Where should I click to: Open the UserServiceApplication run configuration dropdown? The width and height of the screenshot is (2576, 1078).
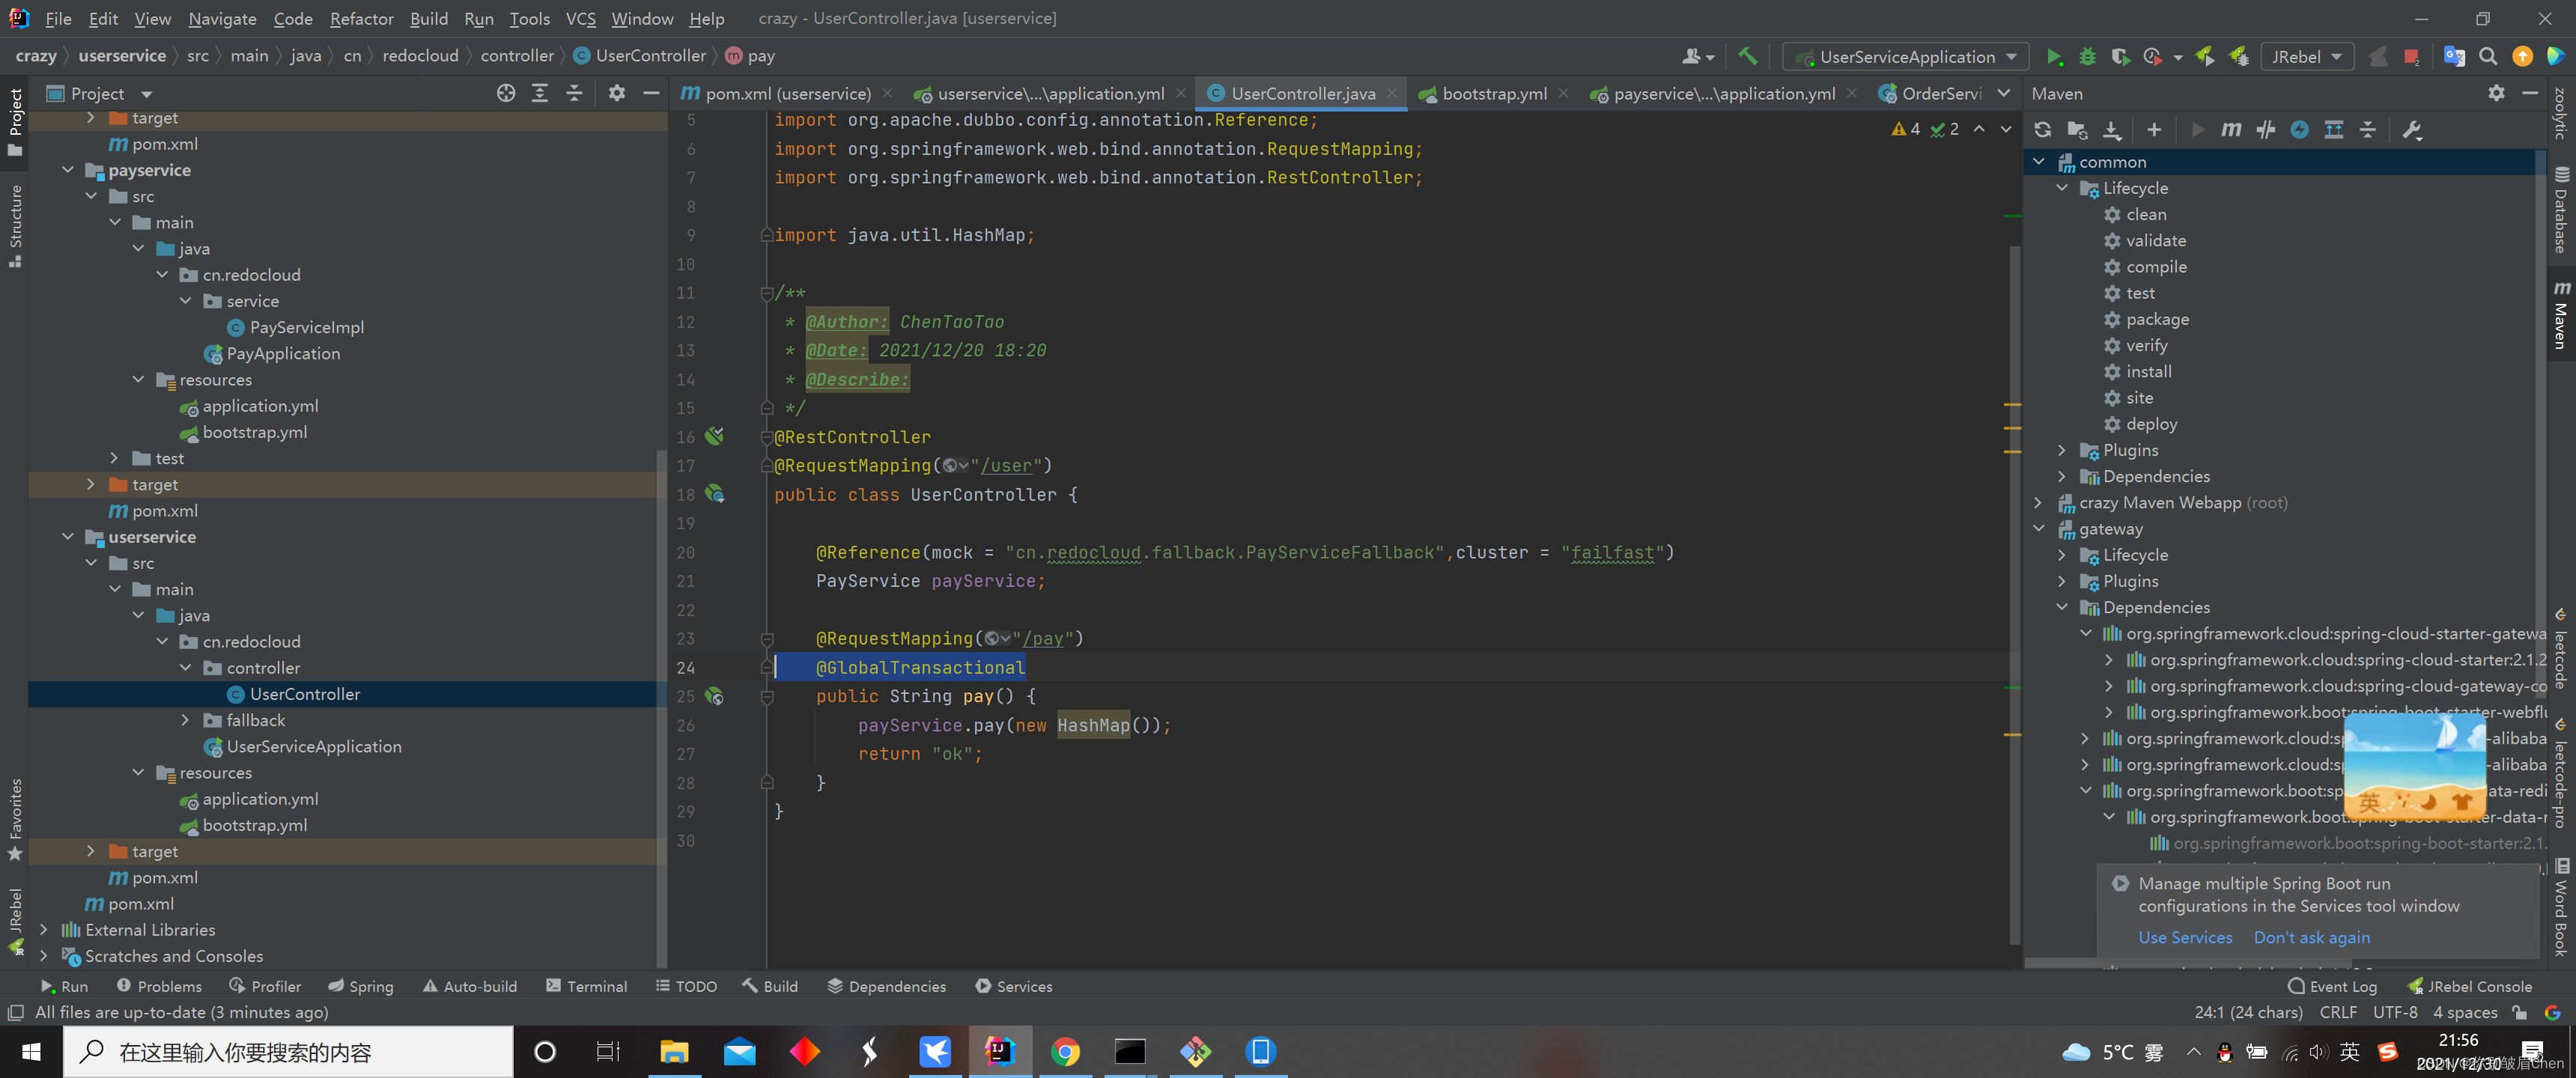pos(1906,57)
